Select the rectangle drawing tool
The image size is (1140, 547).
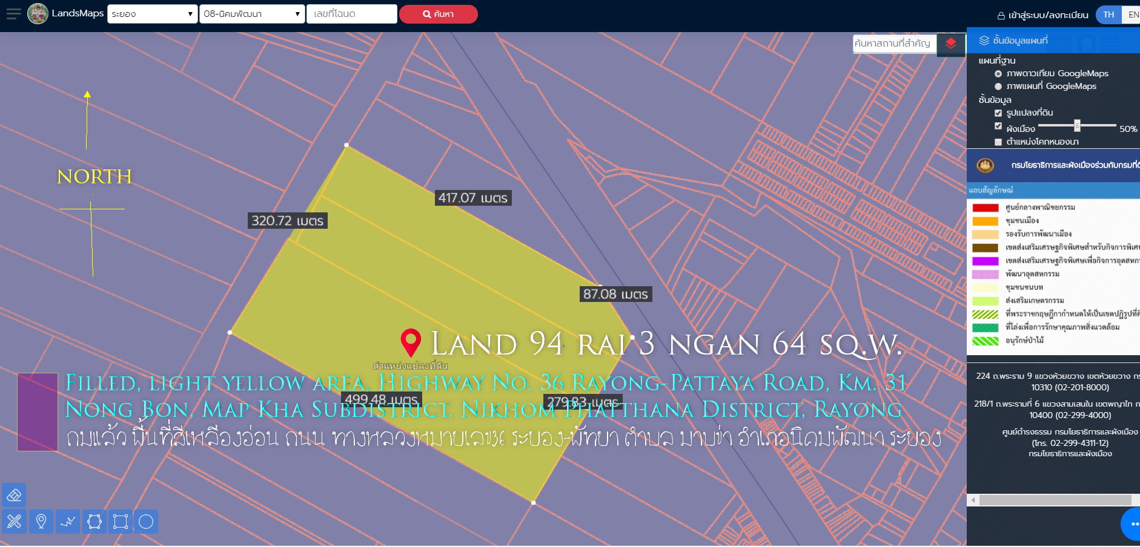121,522
